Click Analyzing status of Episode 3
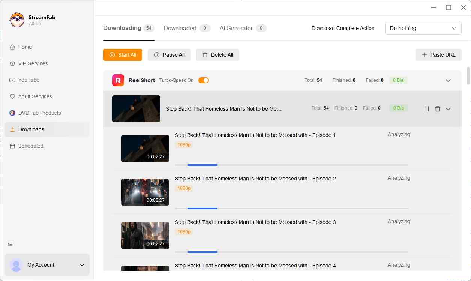The width and height of the screenshot is (471, 281). click(x=399, y=221)
